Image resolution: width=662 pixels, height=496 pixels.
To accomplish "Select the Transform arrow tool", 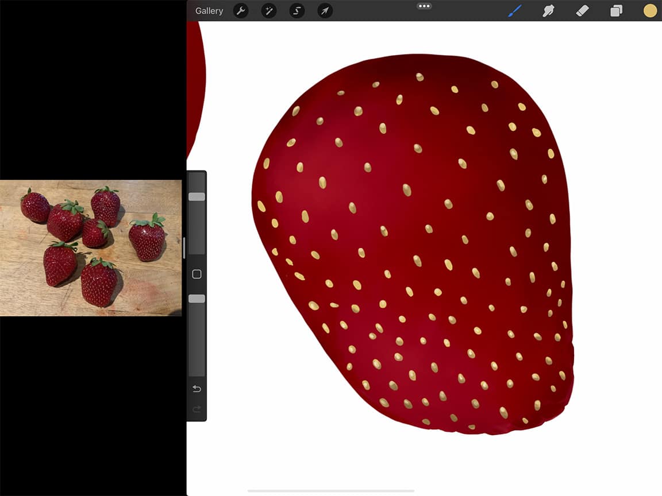I will click(x=324, y=10).
